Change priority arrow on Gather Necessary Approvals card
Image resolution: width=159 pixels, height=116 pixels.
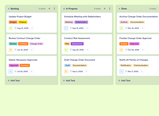tap(11, 72)
